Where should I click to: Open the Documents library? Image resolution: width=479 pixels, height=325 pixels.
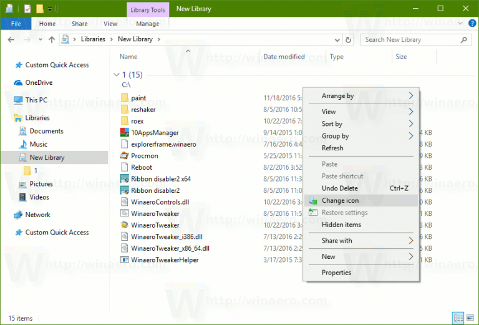pos(41,131)
